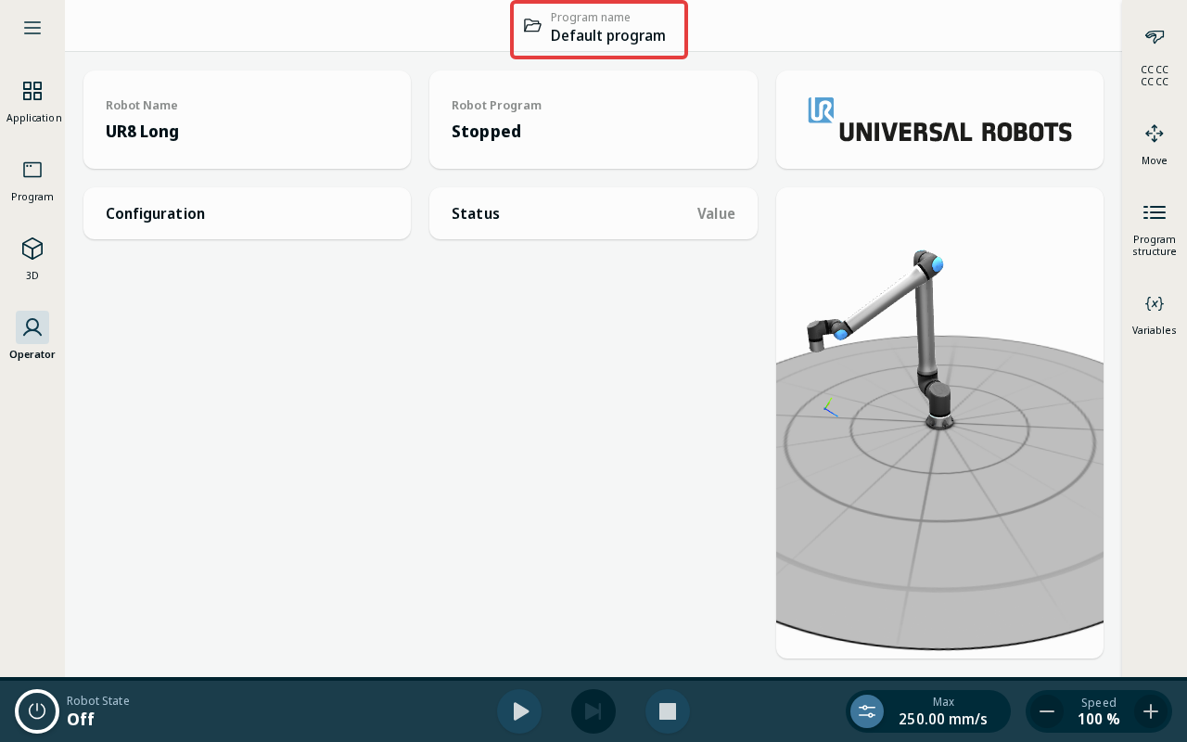Click the 250.00 mm/s max speed value

tap(943, 719)
